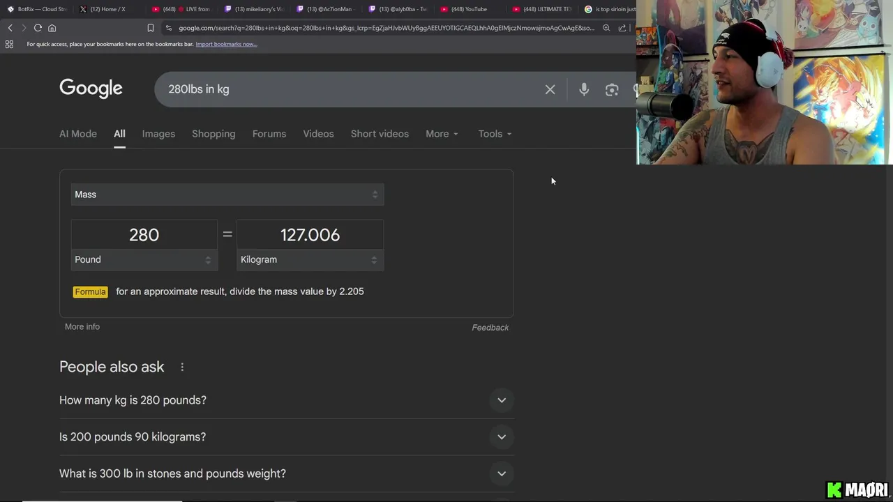
Task: Click the yellow Formula label
Action: click(90, 291)
